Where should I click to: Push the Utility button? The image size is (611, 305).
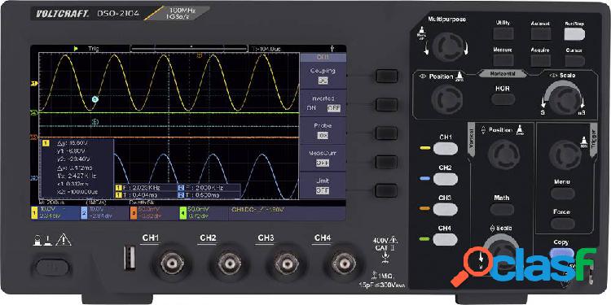tap(503, 34)
